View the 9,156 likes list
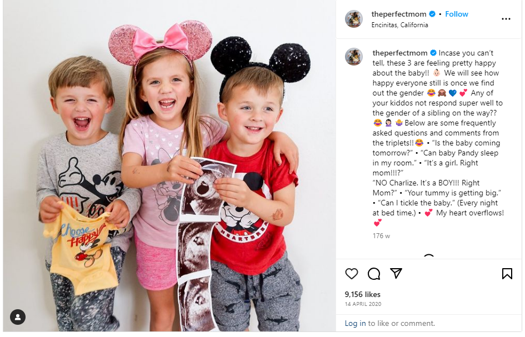The height and width of the screenshot is (337, 525). [362, 294]
